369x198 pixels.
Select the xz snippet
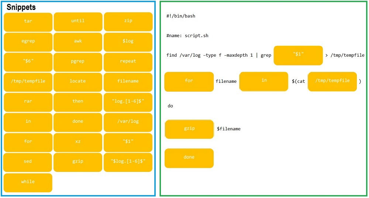click(78, 142)
